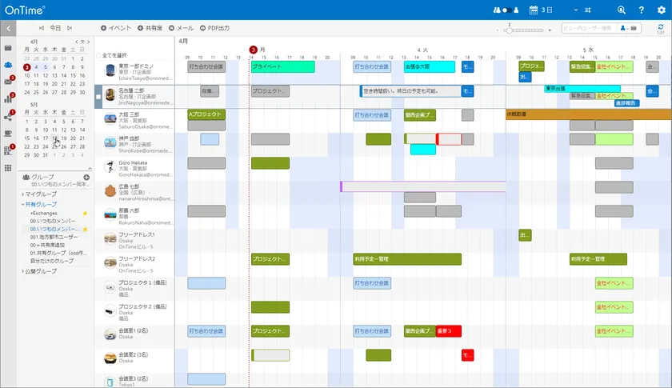Open the settings gear in header
Viewport: 672px width, 388px height.
coord(662,10)
